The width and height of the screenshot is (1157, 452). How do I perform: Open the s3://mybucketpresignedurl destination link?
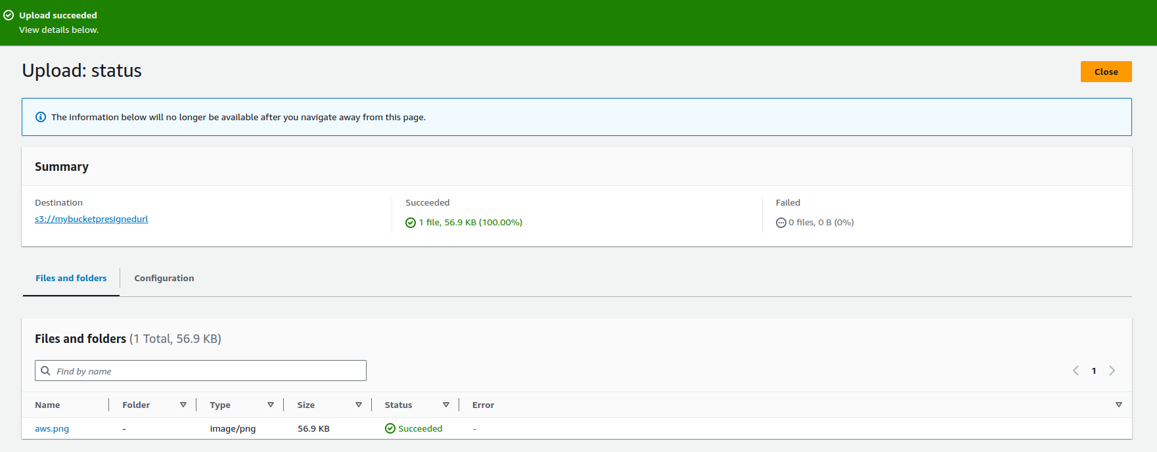click(91, 219)
